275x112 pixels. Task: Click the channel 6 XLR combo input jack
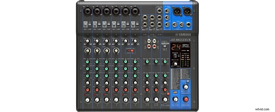pyautogui.click(x=135, y=12)
